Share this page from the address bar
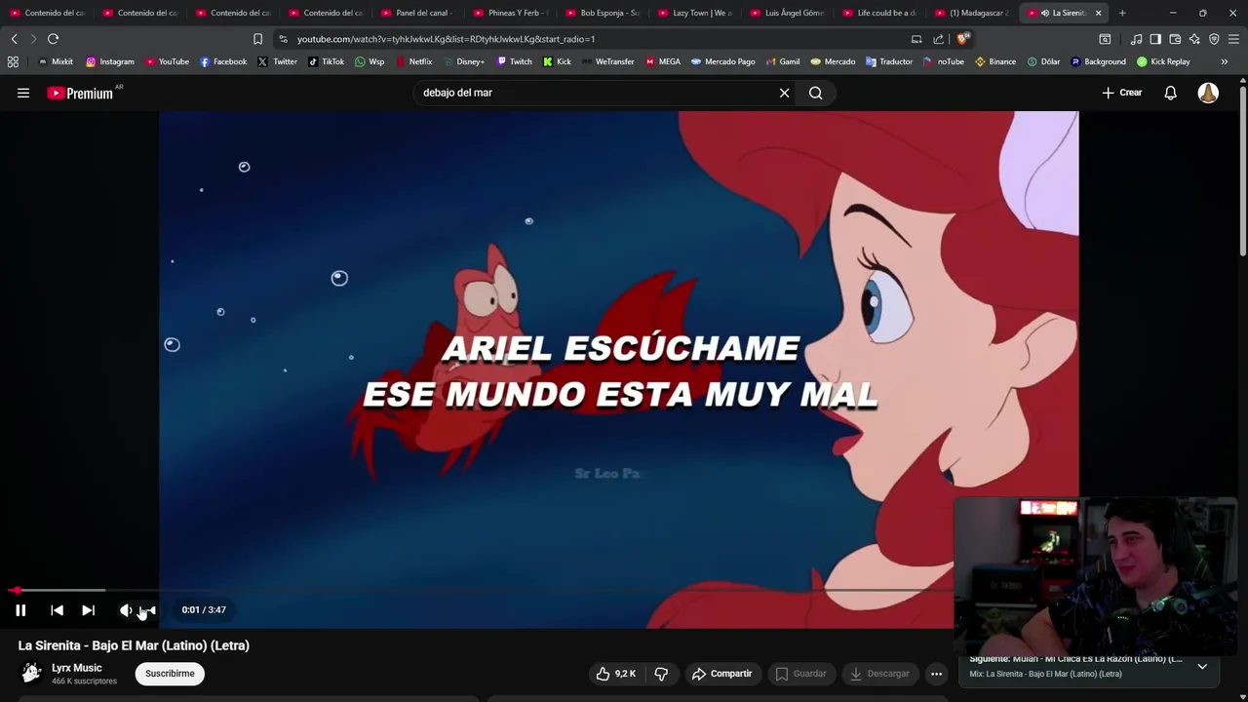 (938, 39)
